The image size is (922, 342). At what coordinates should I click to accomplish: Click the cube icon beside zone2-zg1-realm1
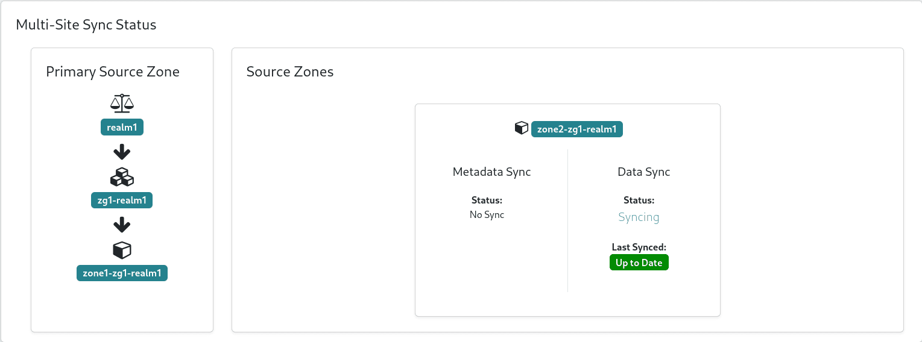click(x=522, y=128)
